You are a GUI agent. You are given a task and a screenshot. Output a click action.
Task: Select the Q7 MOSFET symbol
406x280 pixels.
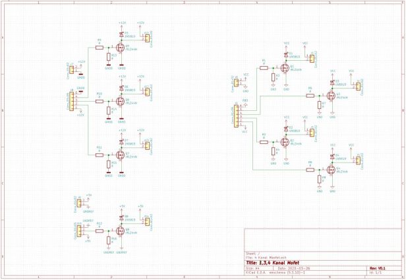point(121,155)
